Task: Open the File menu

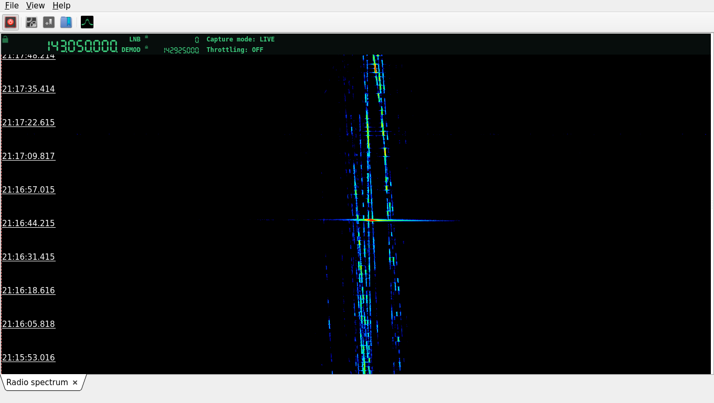Action: pos(12,5)
